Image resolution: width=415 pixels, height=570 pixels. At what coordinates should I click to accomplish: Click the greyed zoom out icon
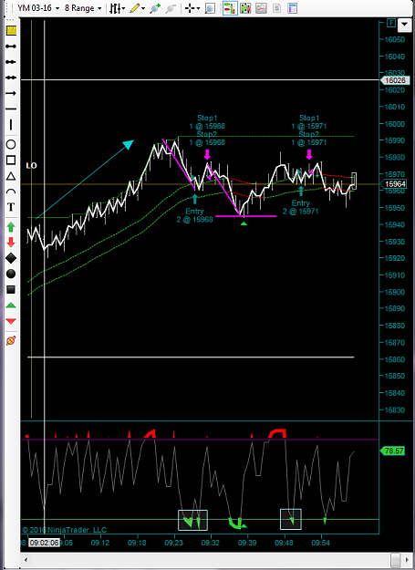click(x=170, y=8)
